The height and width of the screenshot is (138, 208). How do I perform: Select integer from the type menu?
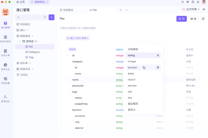(132, 61)
